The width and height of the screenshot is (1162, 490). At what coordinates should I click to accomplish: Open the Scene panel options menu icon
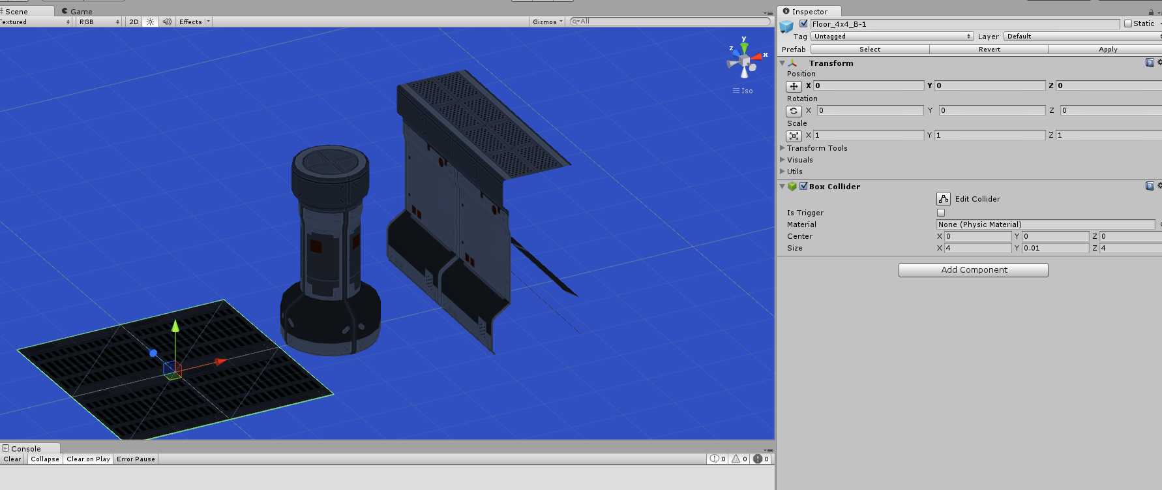click(x=768, y=12)
